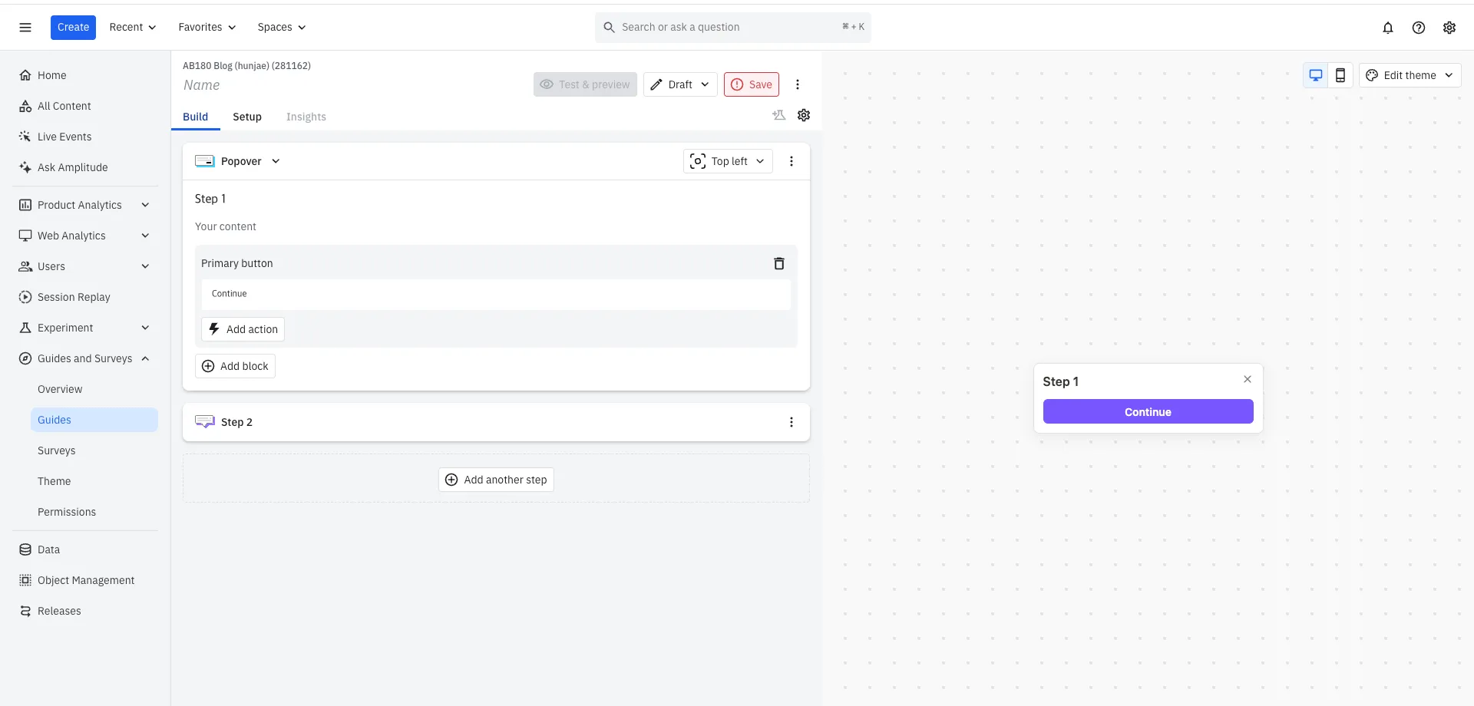Open the Popover type dropdown
This screenshot has height=706, width=1474.
tap(238, 161)
